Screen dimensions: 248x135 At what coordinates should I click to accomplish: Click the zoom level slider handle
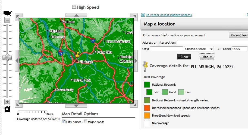(x=7, y=57)
